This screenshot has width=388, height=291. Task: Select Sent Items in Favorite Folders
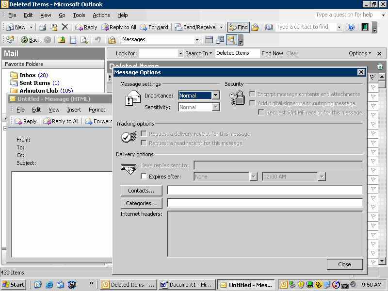click(x=34, y=83)
